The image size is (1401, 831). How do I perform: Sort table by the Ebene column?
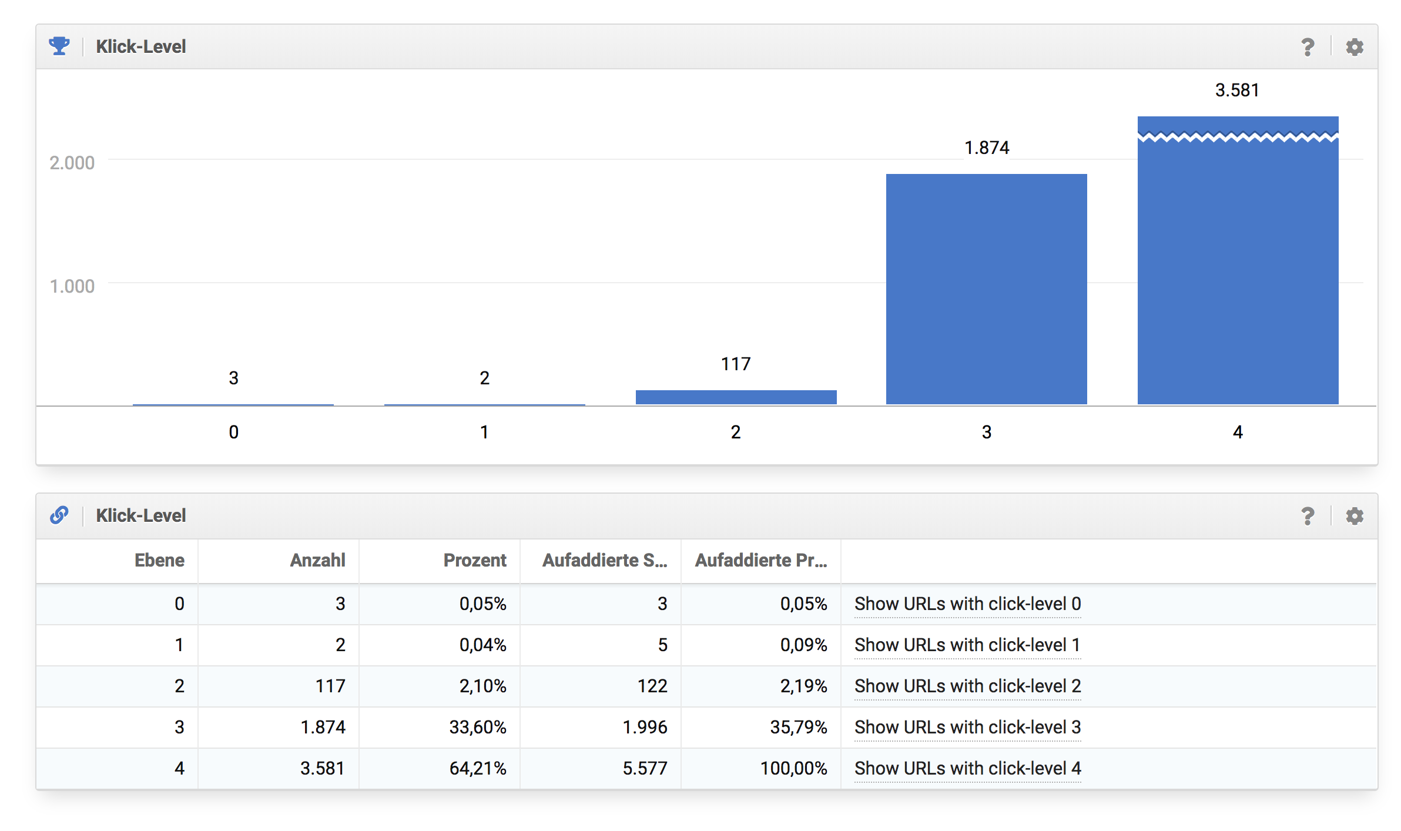(x=159, y=560)
